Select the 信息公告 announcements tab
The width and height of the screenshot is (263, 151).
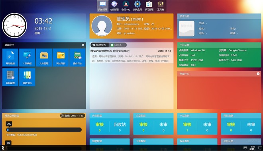(x=100, y=45)
